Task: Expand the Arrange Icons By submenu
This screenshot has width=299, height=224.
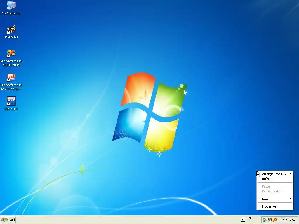Action: (x=275, y=174)
